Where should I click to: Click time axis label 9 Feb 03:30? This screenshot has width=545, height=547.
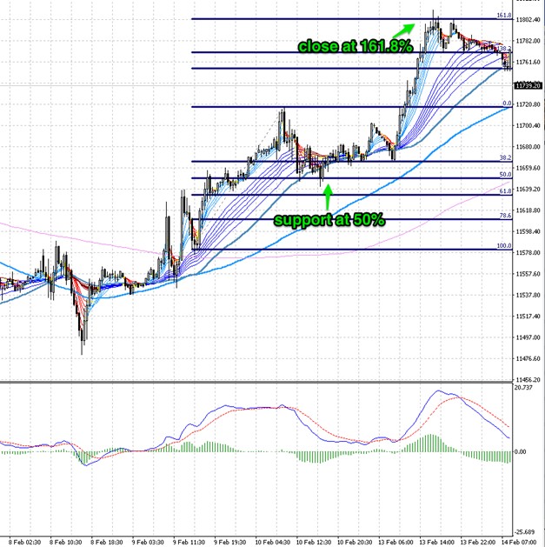[x=148, y=543]
